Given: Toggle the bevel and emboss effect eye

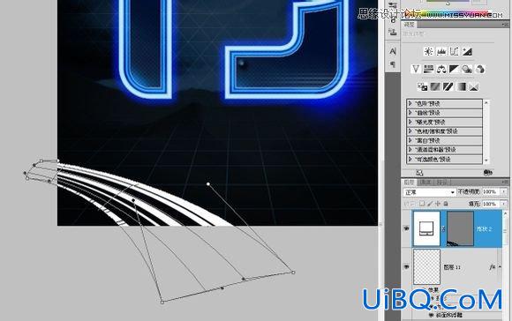Looking at the screenshot, I should point(431,315).
